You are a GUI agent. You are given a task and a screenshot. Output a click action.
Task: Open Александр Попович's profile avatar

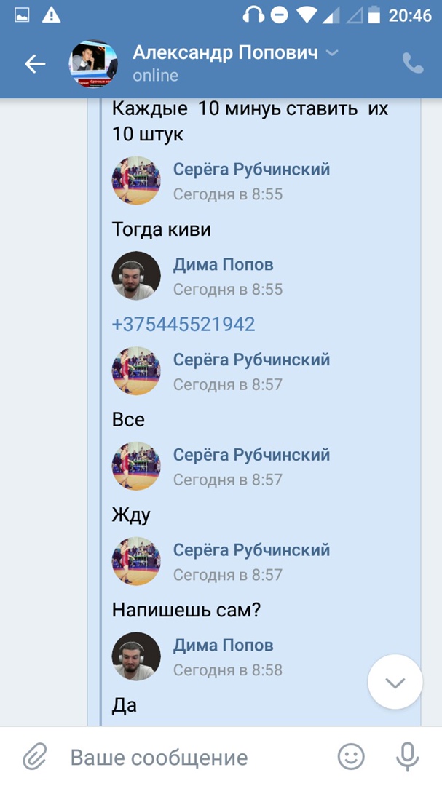93,64
